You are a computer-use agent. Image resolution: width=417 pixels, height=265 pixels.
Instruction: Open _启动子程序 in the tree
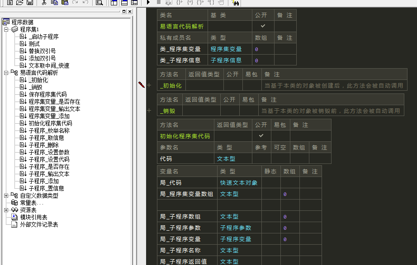click(x=43, y=37)
